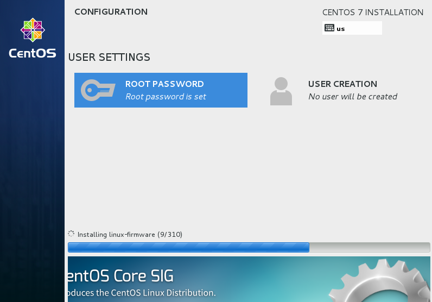
Task: Click 'No user will be created' status text
Action: pyautogui.click(x=353, y=97)
